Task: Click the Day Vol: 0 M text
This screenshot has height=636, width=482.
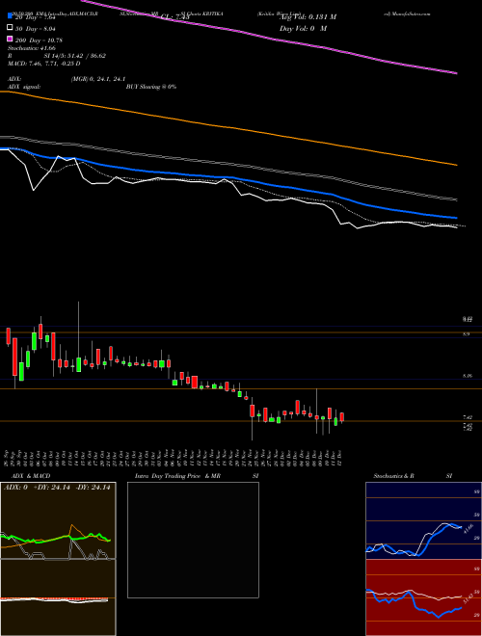Action: coord(303,29)
